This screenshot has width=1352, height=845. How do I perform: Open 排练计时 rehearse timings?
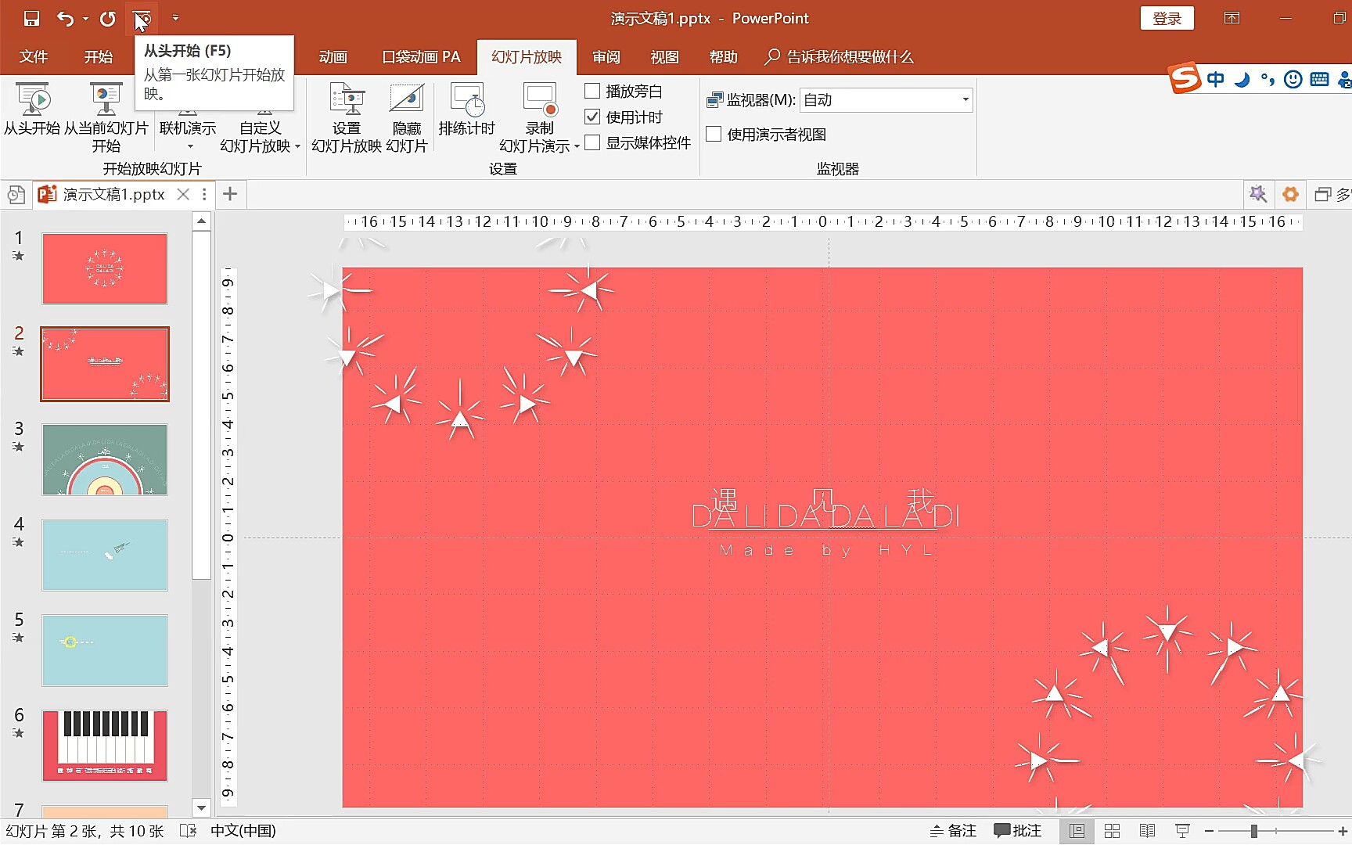click(x=467, y=110)
